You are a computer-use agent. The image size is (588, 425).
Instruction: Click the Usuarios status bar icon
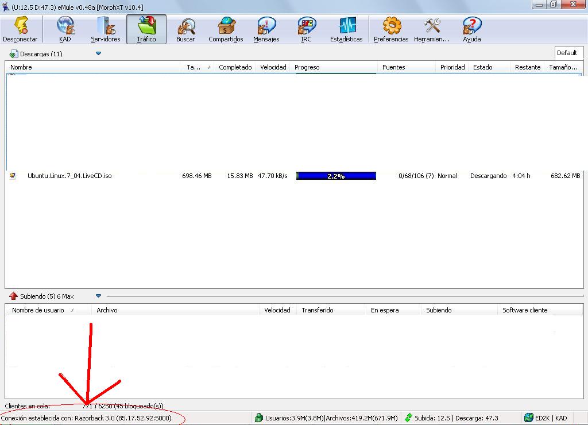click(x=259, y=418)
